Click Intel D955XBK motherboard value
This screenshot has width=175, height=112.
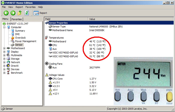click(x=97, y=30)
